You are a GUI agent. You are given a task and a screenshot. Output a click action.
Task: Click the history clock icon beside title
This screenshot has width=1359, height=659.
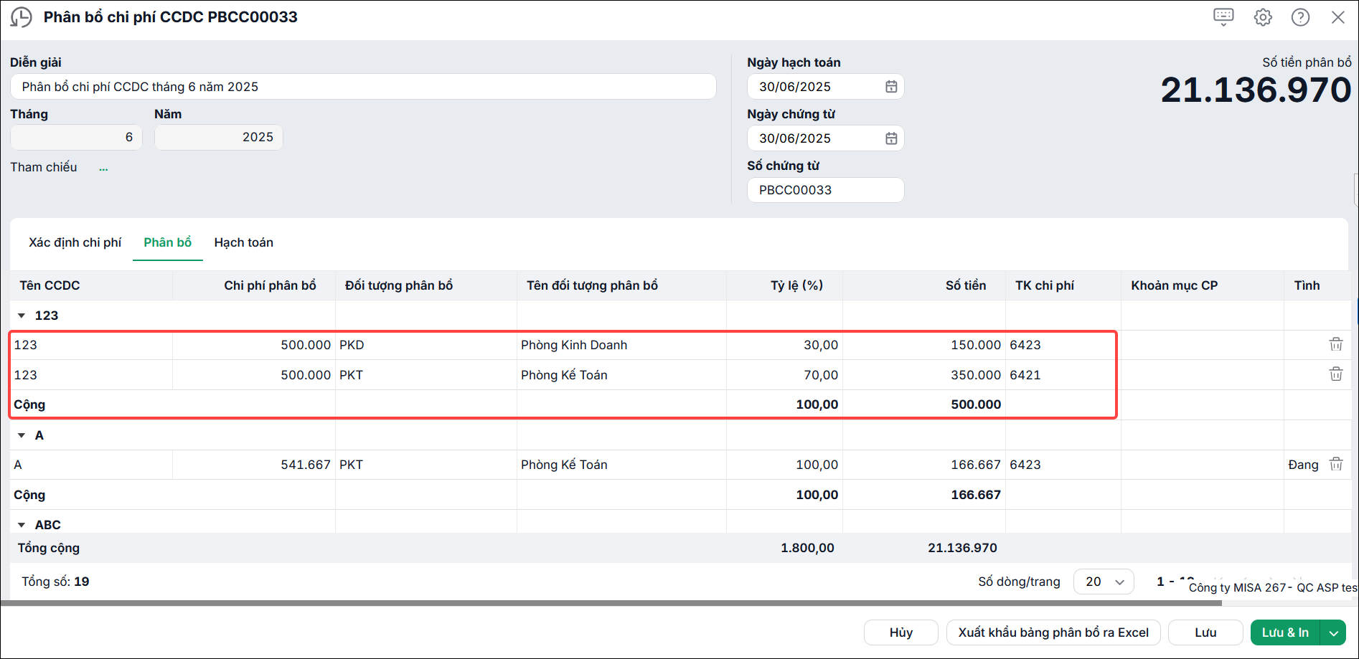pos(22,17)
